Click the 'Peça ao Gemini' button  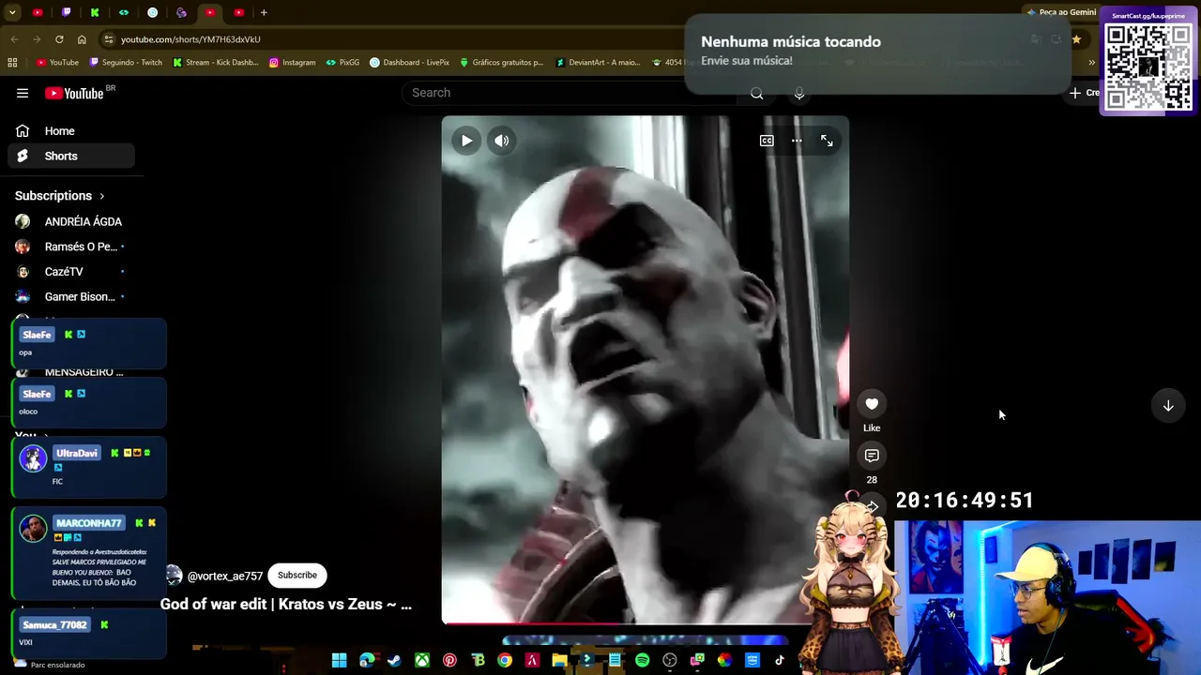[1061, 12]
